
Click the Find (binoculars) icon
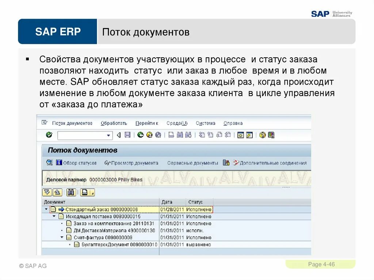point(180,135)
